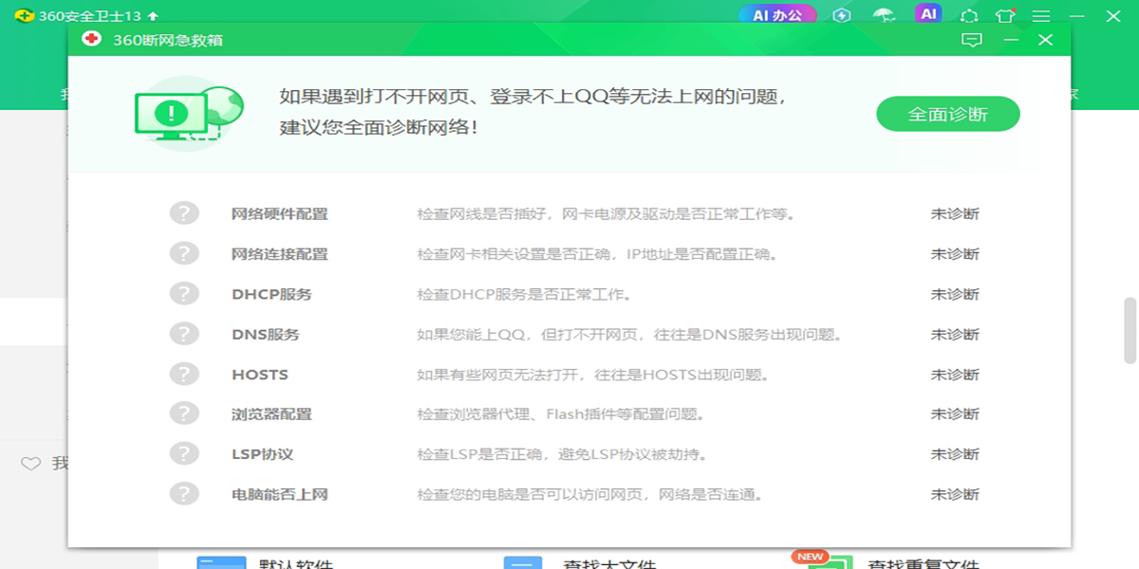The image size is (1139, 569).
Task: Click the umbrella protection icon in titlebar
Action: pyautogui.click(x=883, y=14)
